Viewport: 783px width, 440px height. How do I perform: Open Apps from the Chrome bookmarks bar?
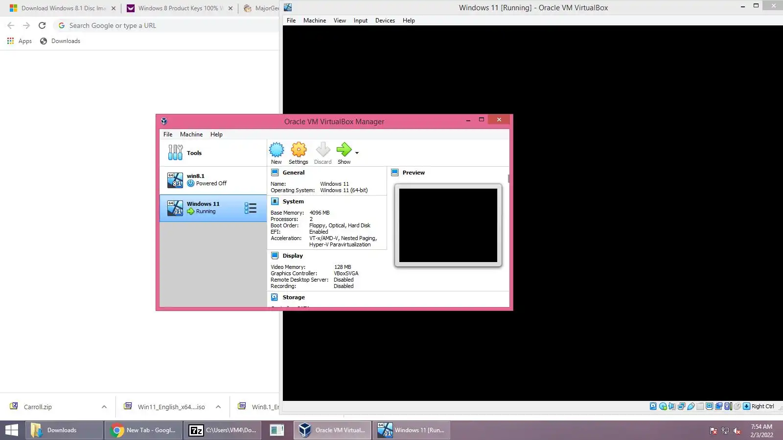click(x=20, y=41)
